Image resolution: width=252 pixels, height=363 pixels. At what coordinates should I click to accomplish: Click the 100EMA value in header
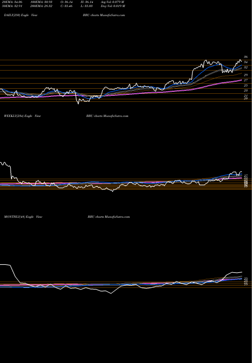42,2
